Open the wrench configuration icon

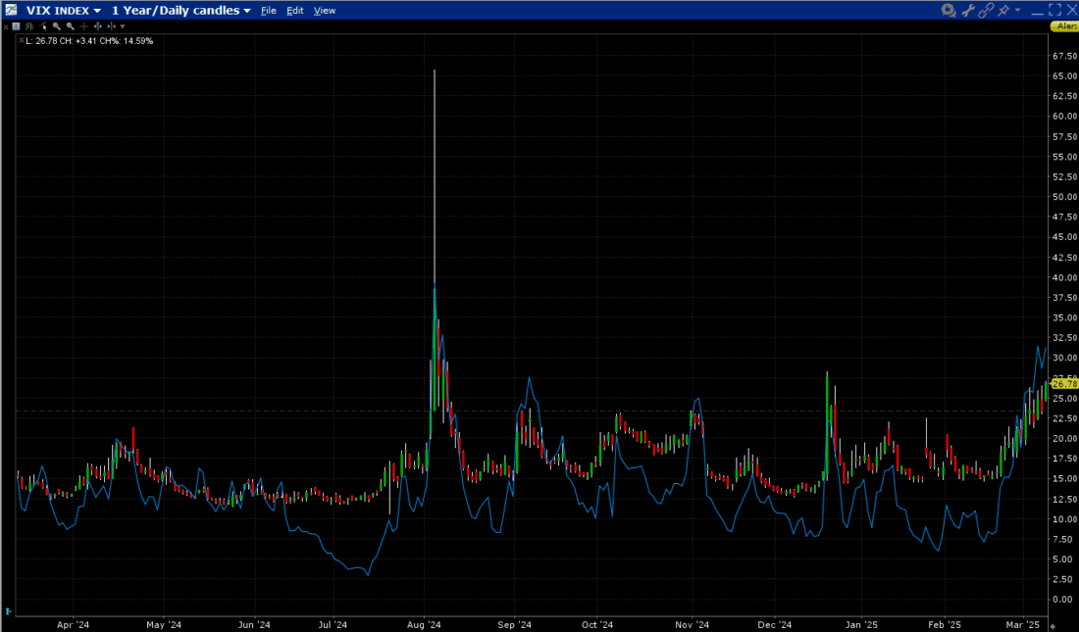pos(968,10)
